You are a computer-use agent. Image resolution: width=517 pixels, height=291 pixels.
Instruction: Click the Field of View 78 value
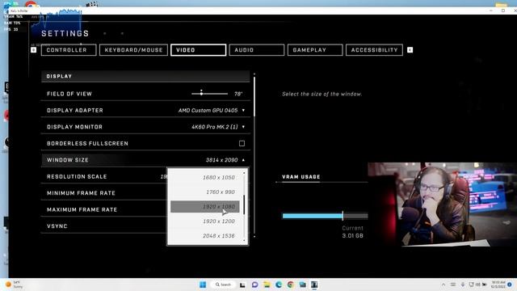[238, 94]
